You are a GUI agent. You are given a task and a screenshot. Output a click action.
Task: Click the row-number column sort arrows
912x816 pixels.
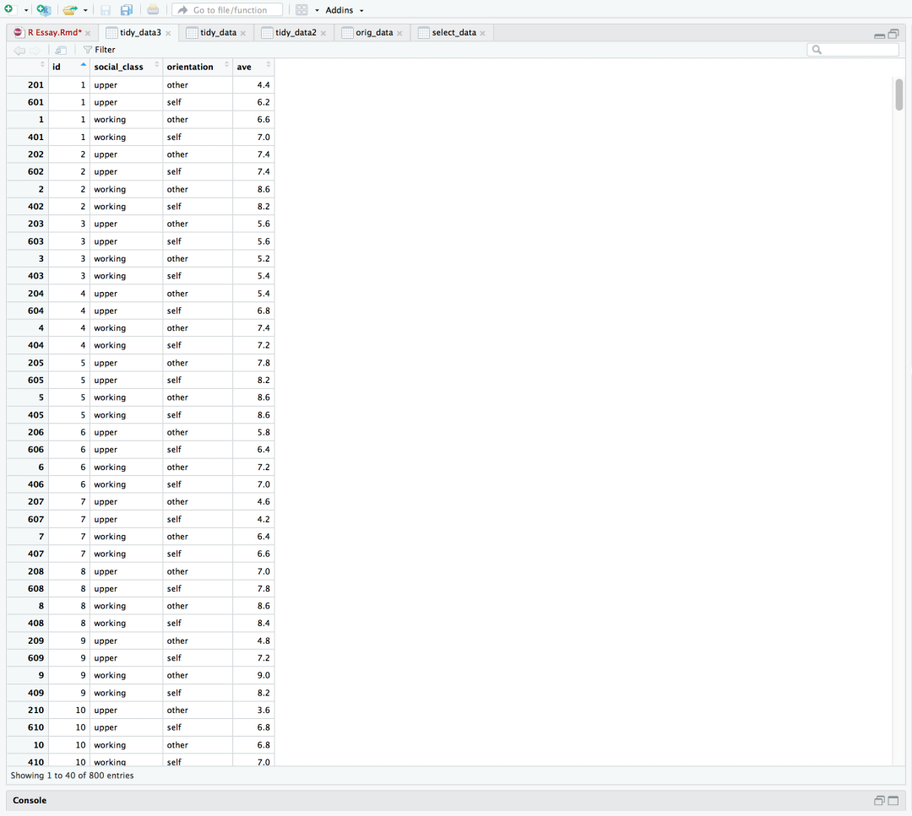coord(42,64)
